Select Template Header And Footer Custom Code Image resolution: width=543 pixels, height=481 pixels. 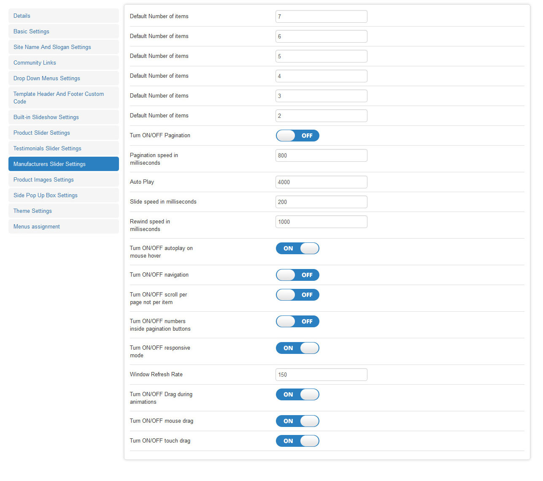tap(63, 98)
